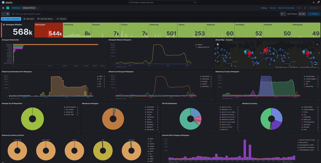The width and height of the screenshot is (321, 163).
Task: Click Potentially Bad Traffic legend color dot
Action: pyautogui.click(x=298, y=150)
